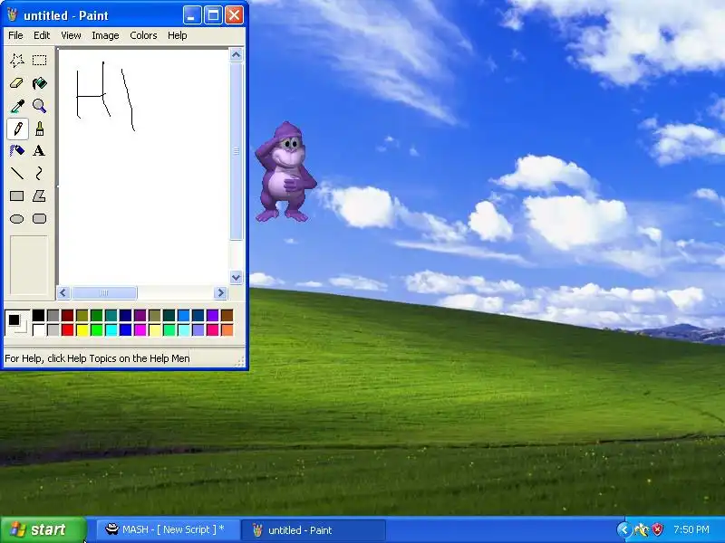Click the Pencil tool
Image resolution: width=725 pixels, height=543 pixels.
point(17,129)
